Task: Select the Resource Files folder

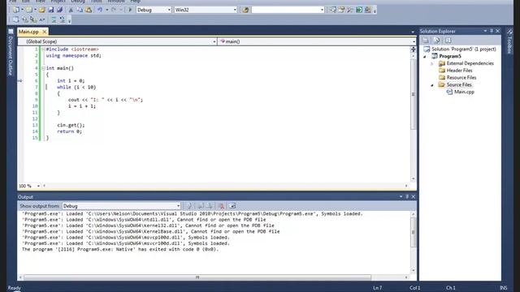Action: (461, 78)
